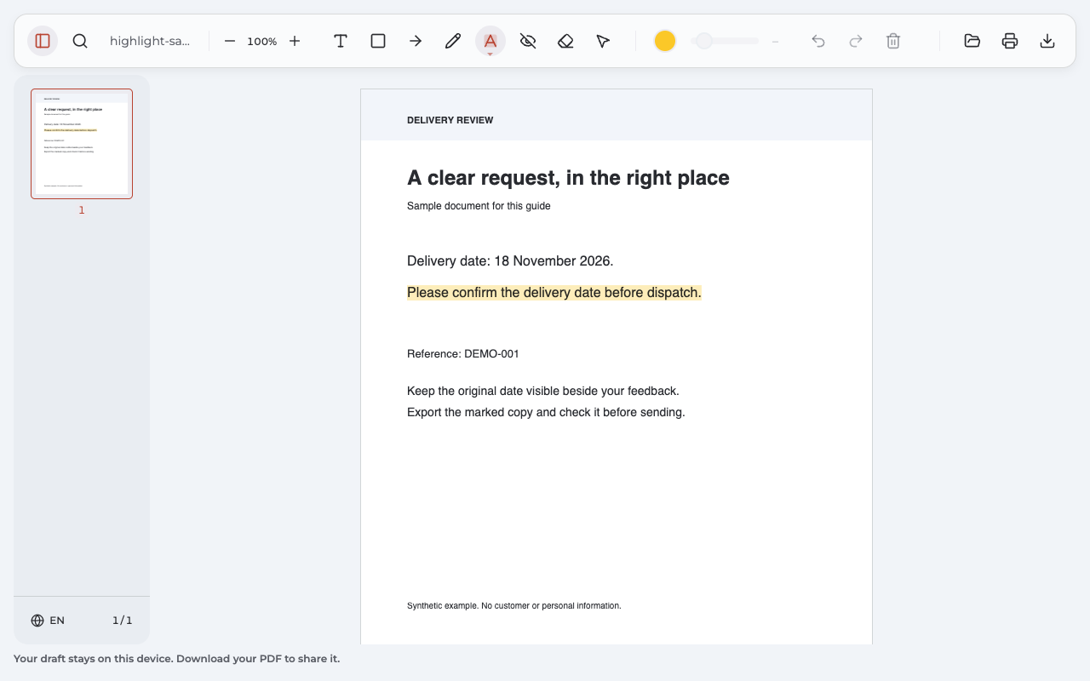Select the Arrow tool

[416, 41]
